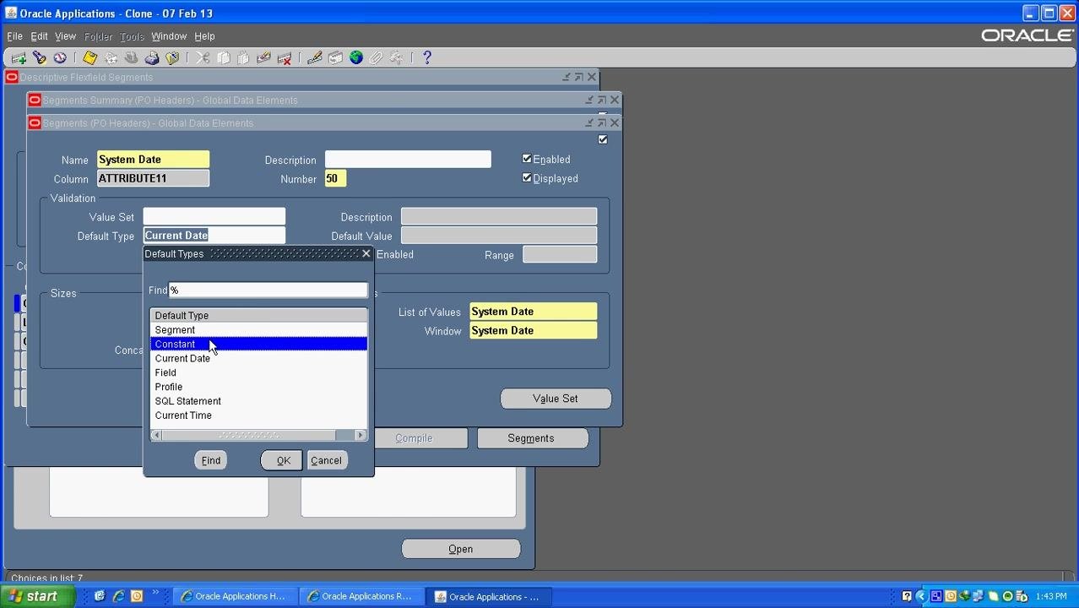Toggle the Displayed checkbox
1079x608 pixels.
tap(527, 178)
